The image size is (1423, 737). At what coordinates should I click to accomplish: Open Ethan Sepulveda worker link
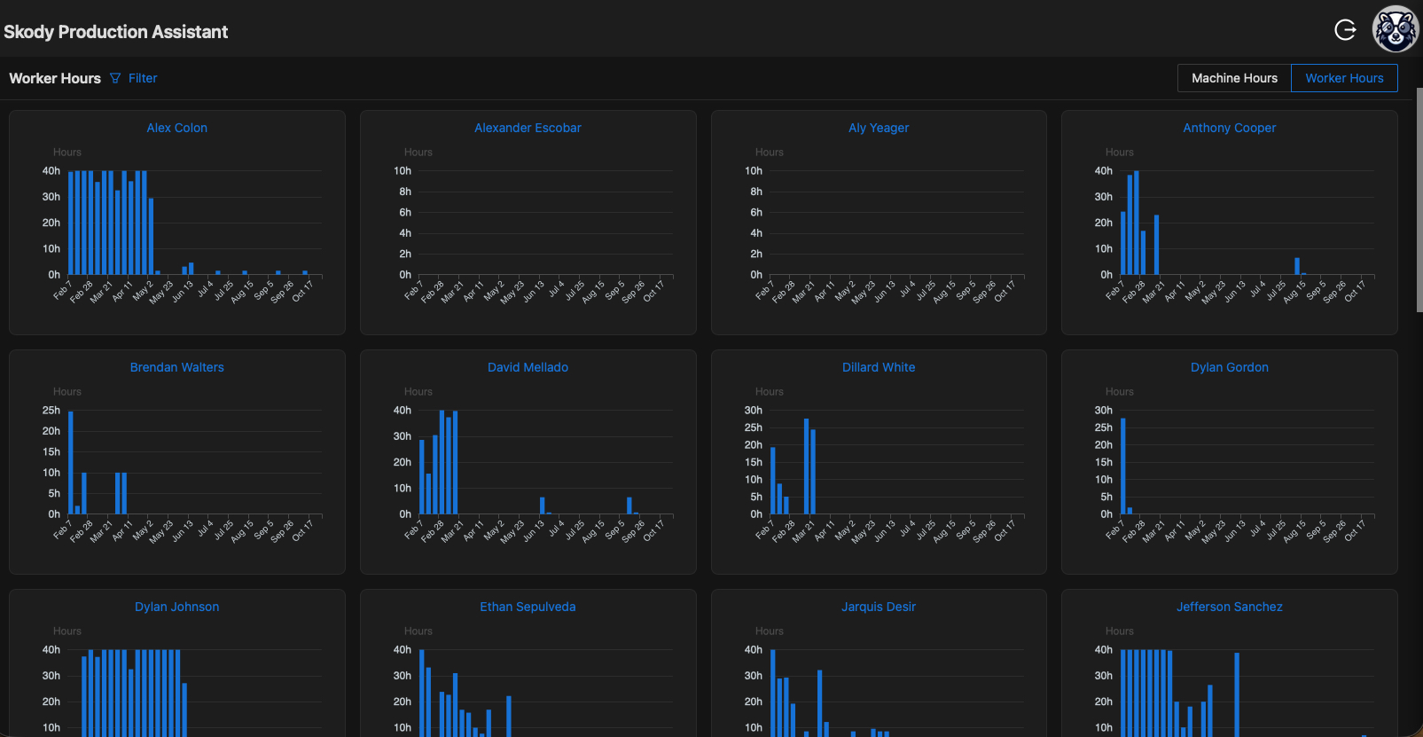(x=528, y=607)
